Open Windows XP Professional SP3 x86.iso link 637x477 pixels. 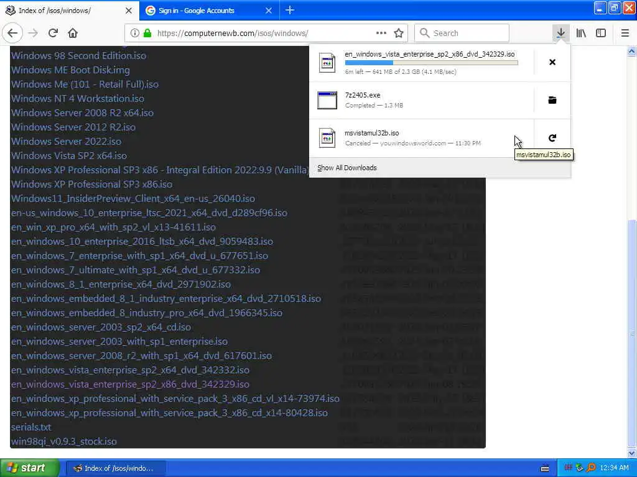coord(91,184)
